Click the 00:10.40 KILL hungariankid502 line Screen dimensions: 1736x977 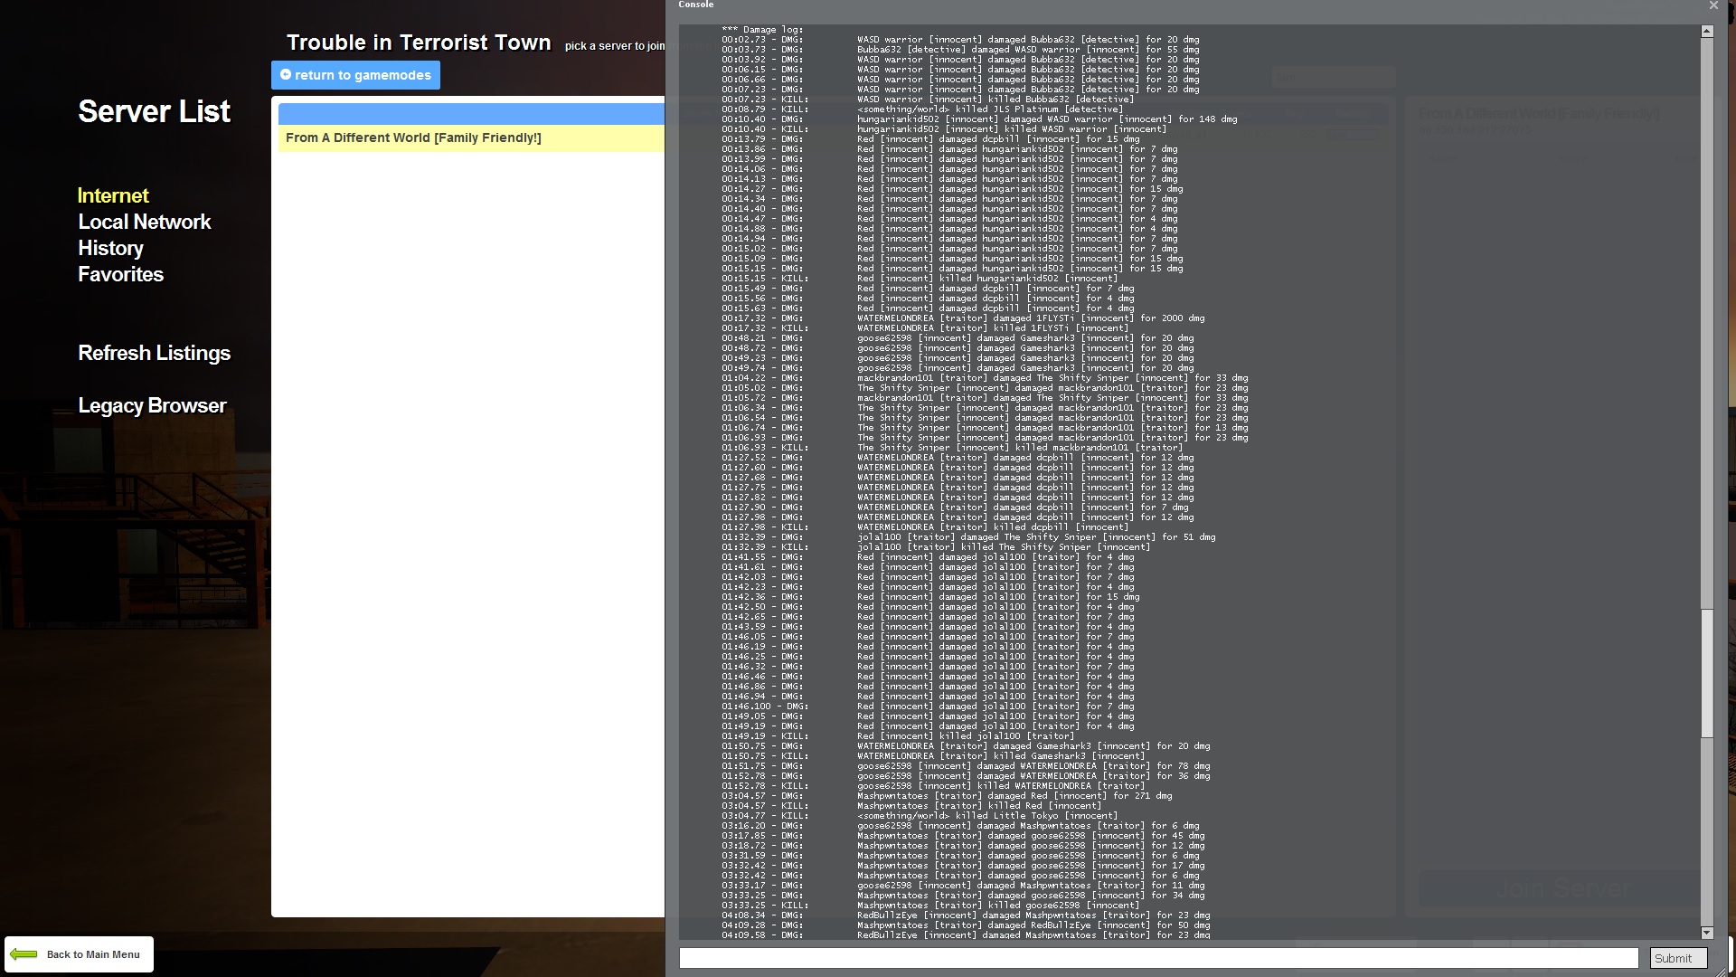[946, 129]
